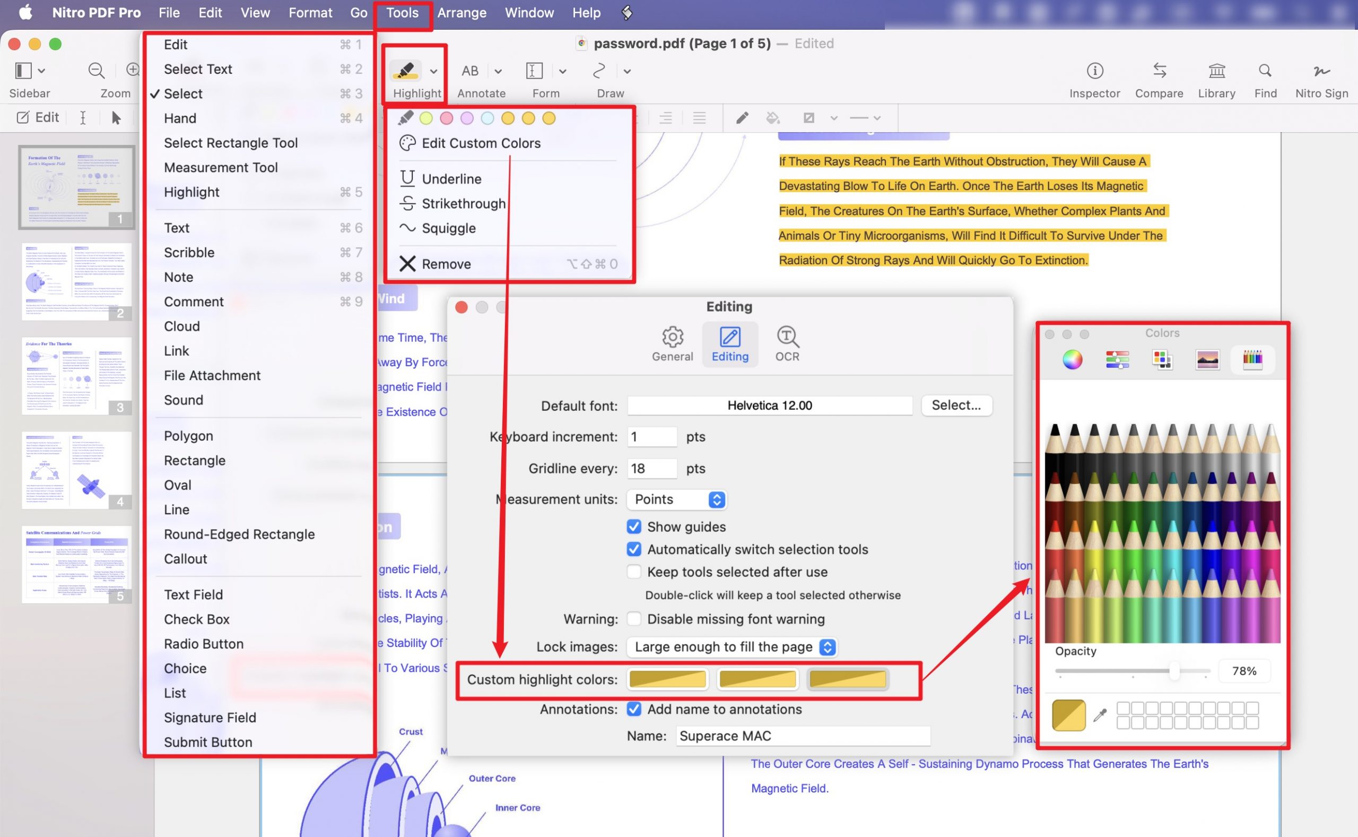Image resolution: width=1358 pixels, height=837 pixels.
Task: Select the pencils tab in Colors
Action: [1252, 360]
